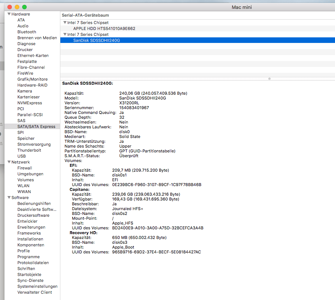Select Volumes under Netzwerk

tap(26, 180)
